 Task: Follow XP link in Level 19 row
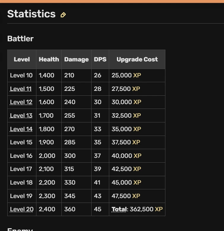click(x=136, y=196)
